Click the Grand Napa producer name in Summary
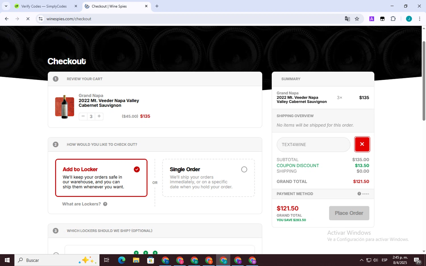Image resolution: width=426 pixels, height=266 pixels. (287, 93)
